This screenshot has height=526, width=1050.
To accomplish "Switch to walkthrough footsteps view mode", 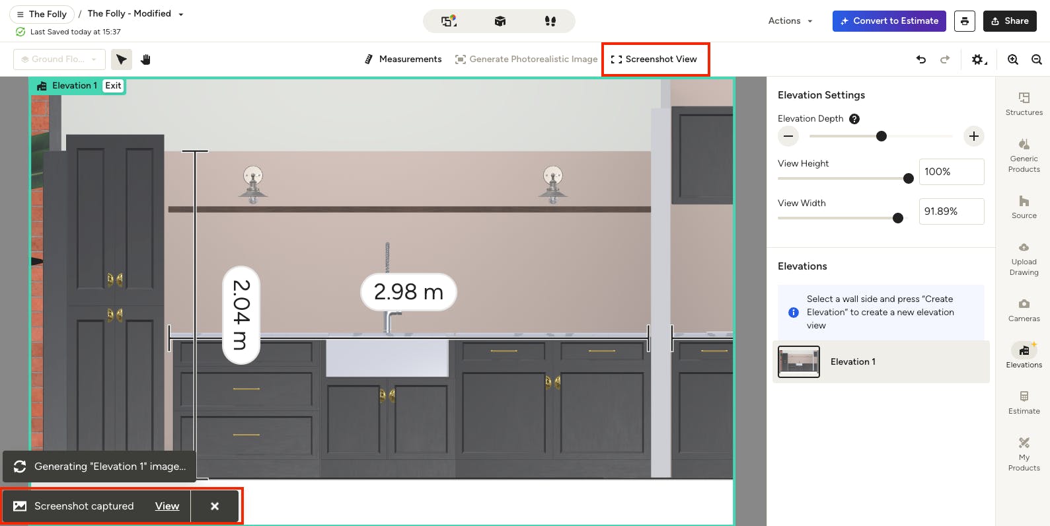I will [550, 21].
